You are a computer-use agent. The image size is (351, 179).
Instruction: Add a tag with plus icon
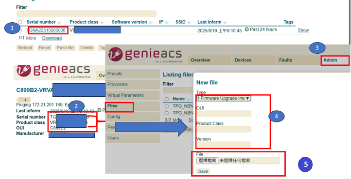pos(25,100)
